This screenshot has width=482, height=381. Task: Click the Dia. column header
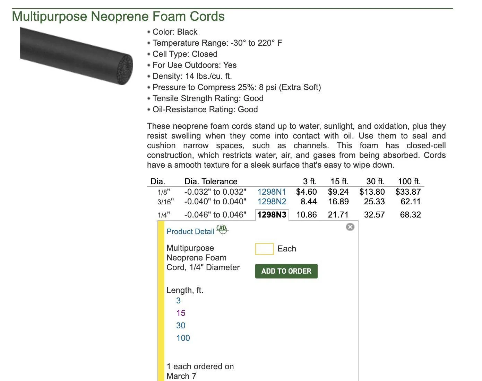[x=158, y=181]
